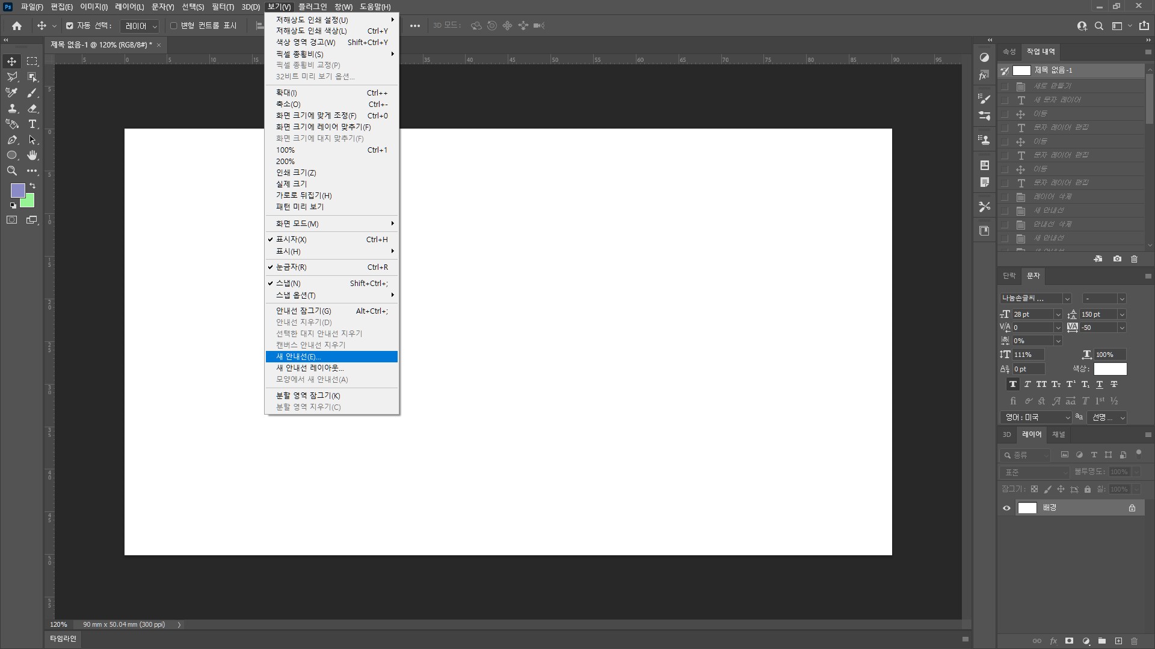Click the Home icon in options bar
This screenshot has width=1155, height=649.
(x=17, y=26)
